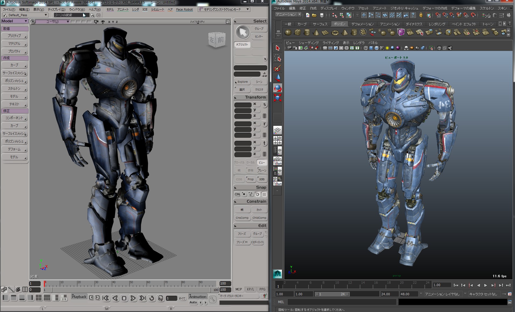Open the ICE menu in Softimage
Image resolution: width=515 pixels, height=312 pixels.
pos(145,9)
